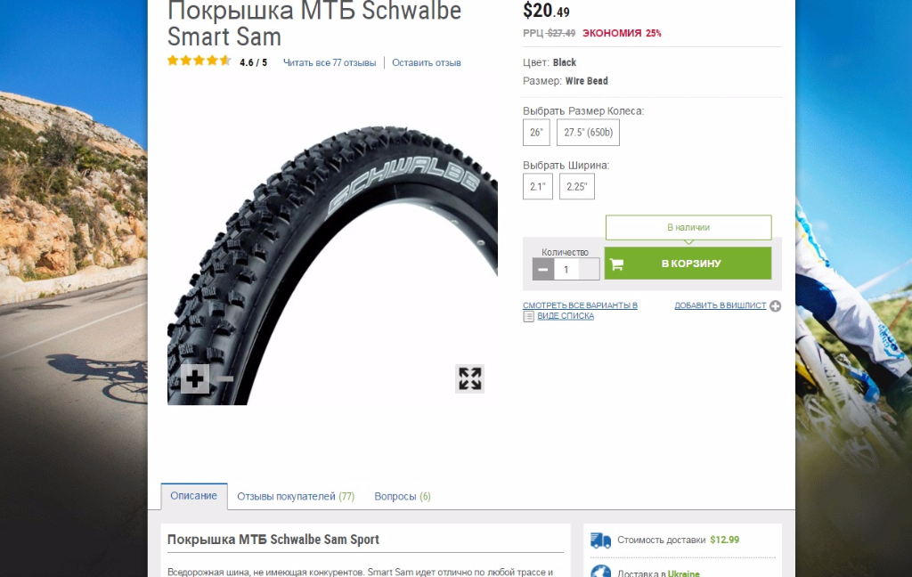Viewport: 912px width, 577px height.
Task: Click the delivery truck icon
Action: (x=601, y=540)
